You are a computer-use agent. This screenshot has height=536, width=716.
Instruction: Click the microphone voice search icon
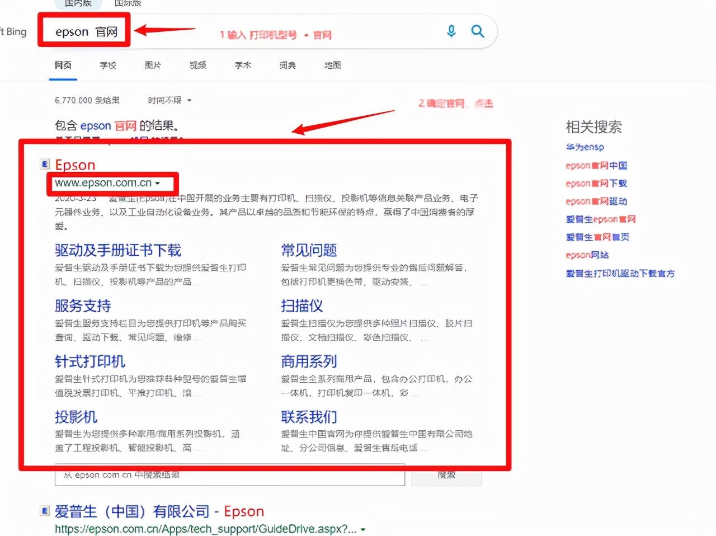451,31
